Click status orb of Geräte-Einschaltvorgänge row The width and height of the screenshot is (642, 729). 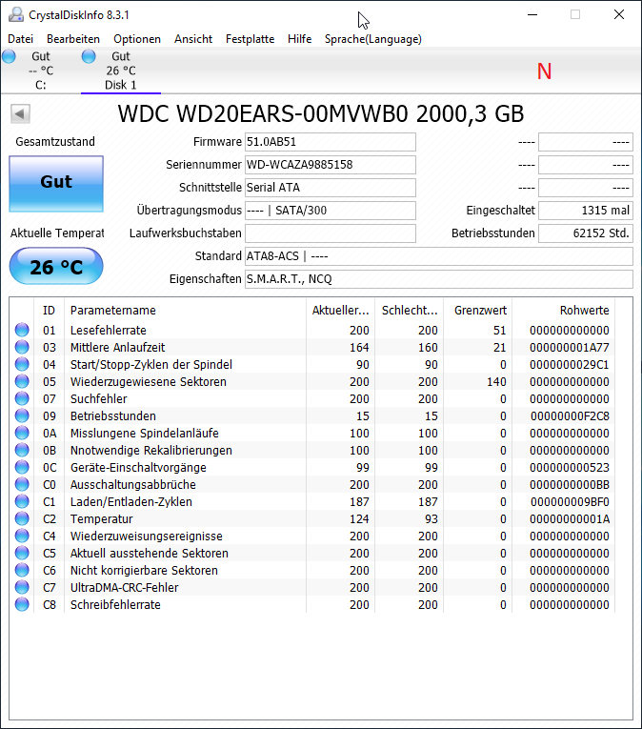coord(22,467)
